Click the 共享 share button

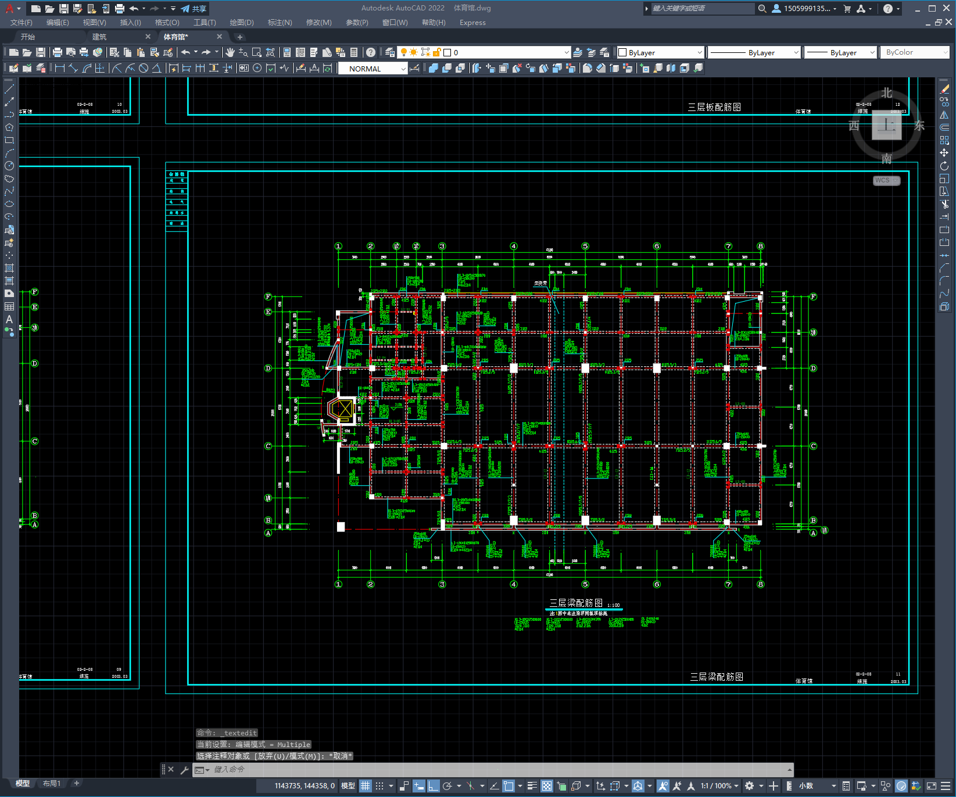[194, 9]
